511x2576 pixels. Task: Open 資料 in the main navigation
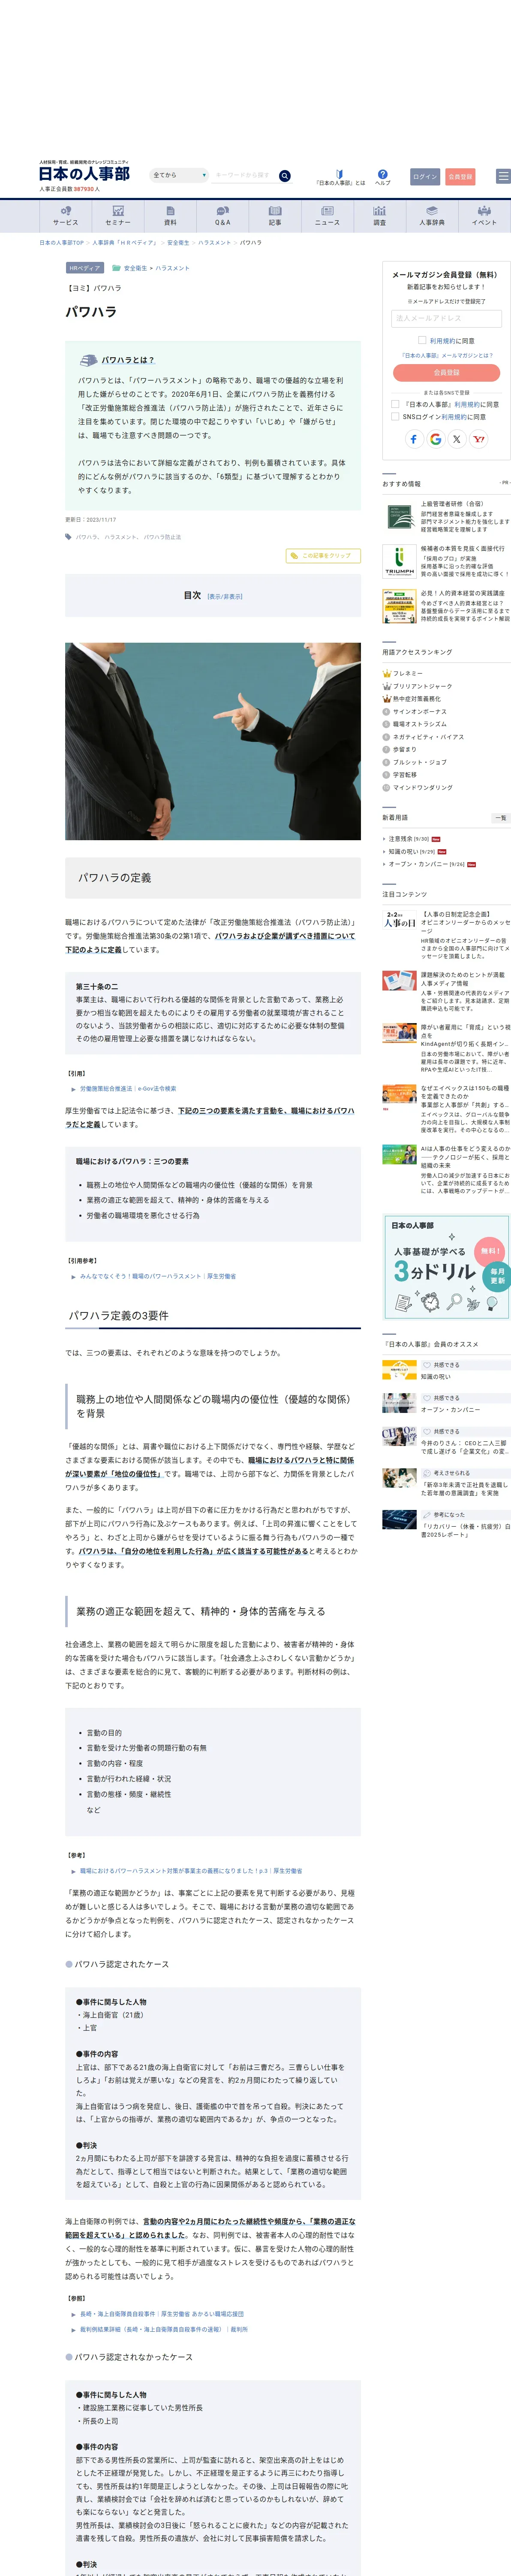[170, 216]
